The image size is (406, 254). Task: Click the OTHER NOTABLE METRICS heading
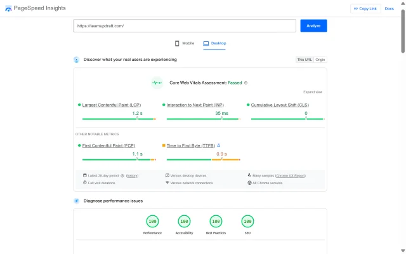tap(97, 134)
